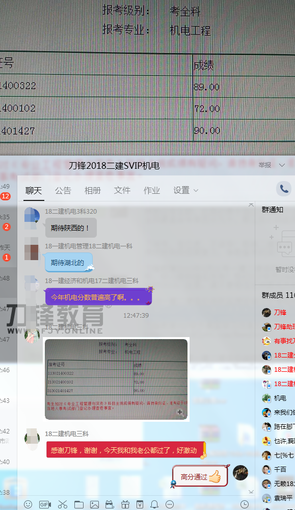Screen dimensions: 295x510
Task: Click the 举报 report link
Action: (x=265, y=165)
